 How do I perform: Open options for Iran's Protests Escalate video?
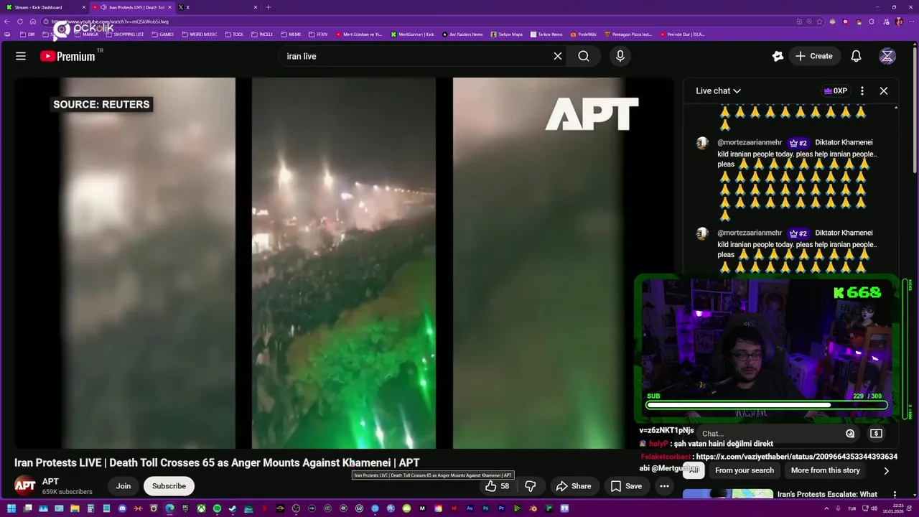[x=895, y=494]
